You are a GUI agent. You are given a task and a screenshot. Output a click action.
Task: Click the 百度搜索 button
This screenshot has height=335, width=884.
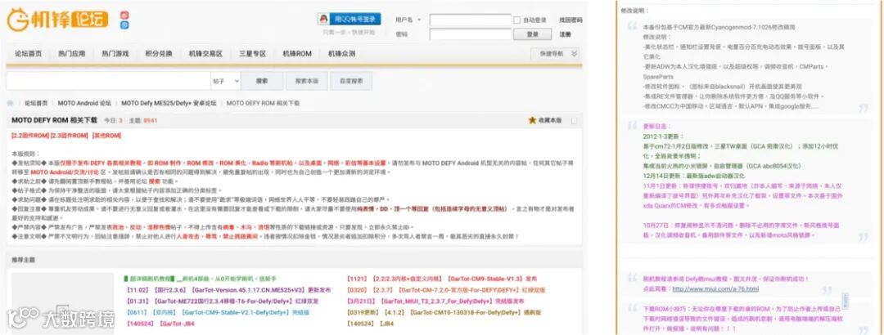(350, 81)
